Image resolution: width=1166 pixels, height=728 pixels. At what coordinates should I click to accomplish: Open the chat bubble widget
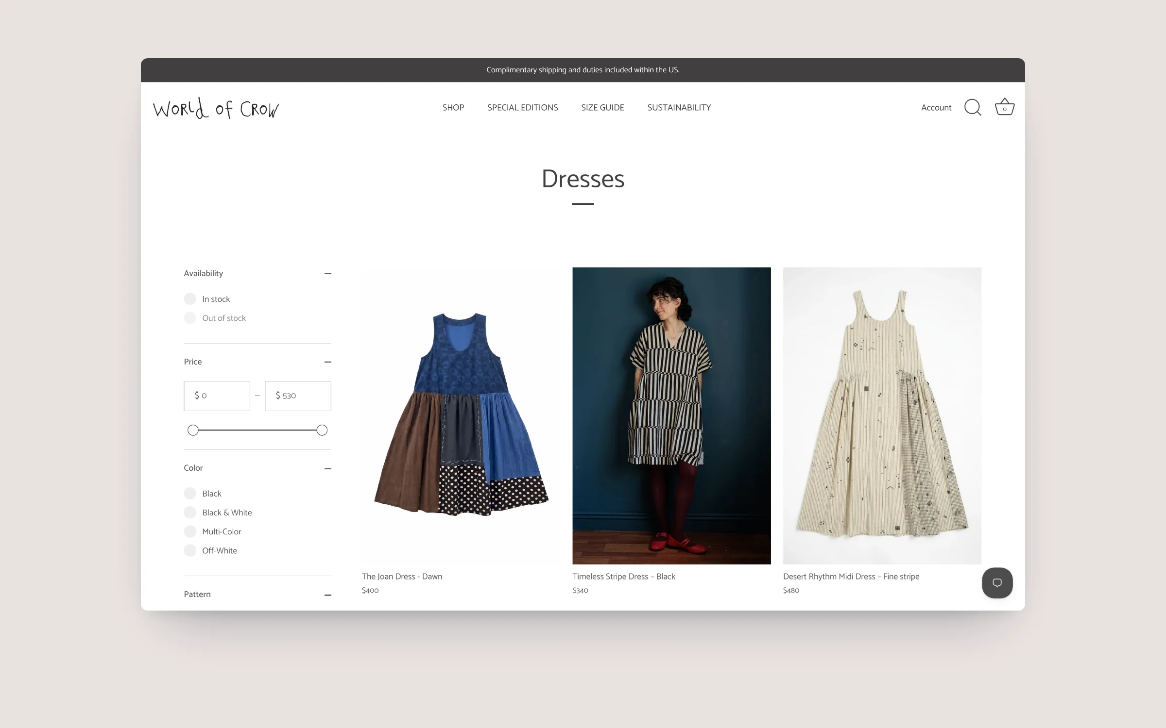pyautogui.click(x=997, y=582)
